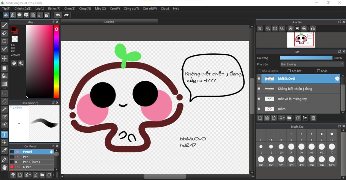The width and height of the screenshot is (346, 180).
Task: Adjust the Độ trong opacity slider
Action: [x=306, y=58]
